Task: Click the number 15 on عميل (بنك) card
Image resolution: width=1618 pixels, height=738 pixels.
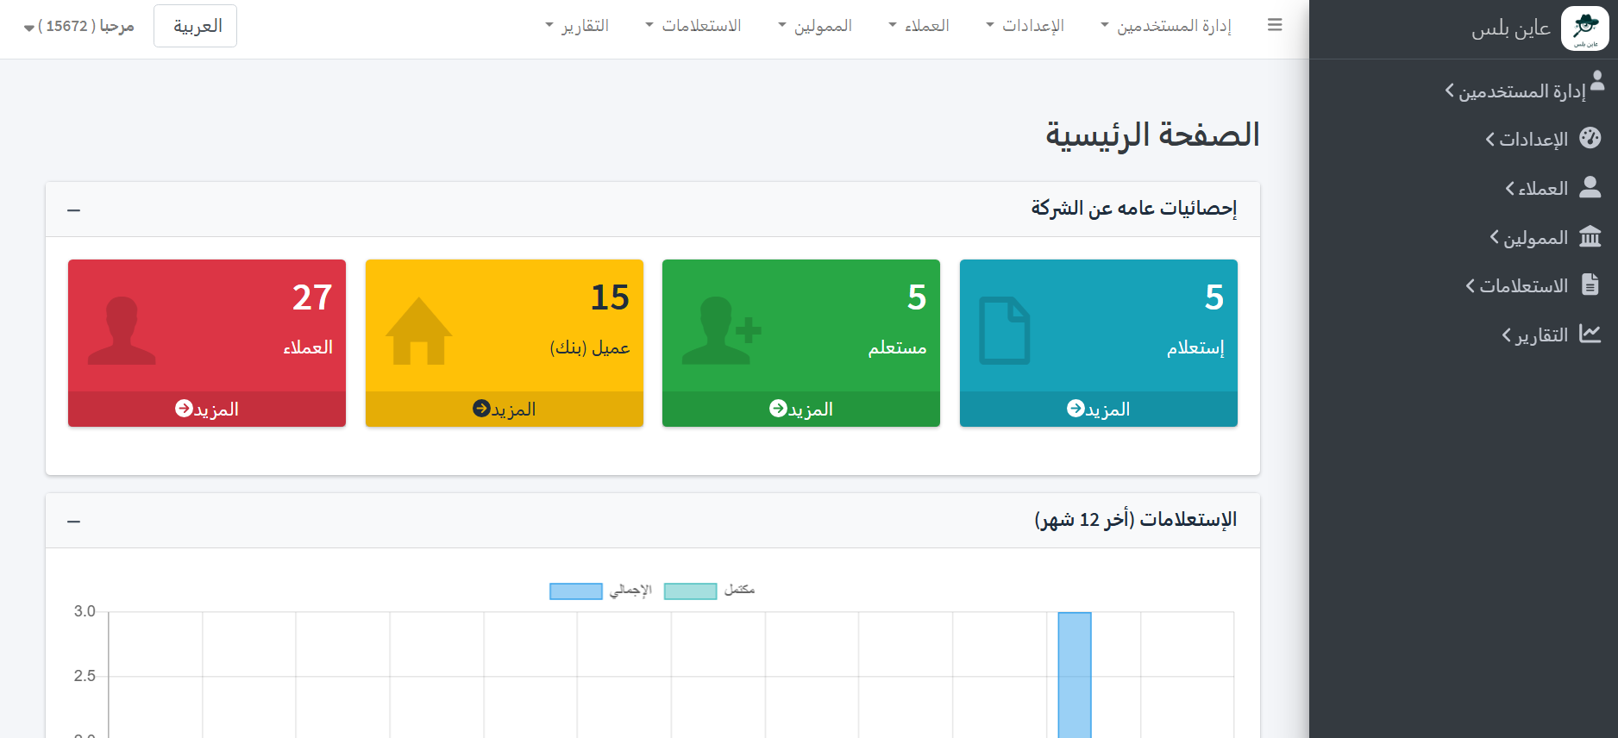Action: tap(610, 297)
